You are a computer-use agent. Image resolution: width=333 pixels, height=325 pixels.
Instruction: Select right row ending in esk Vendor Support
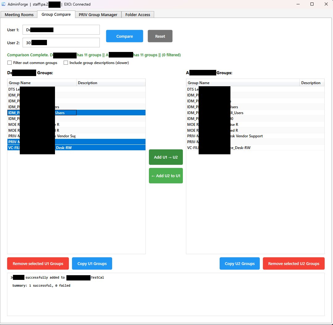tap(255, 136)
